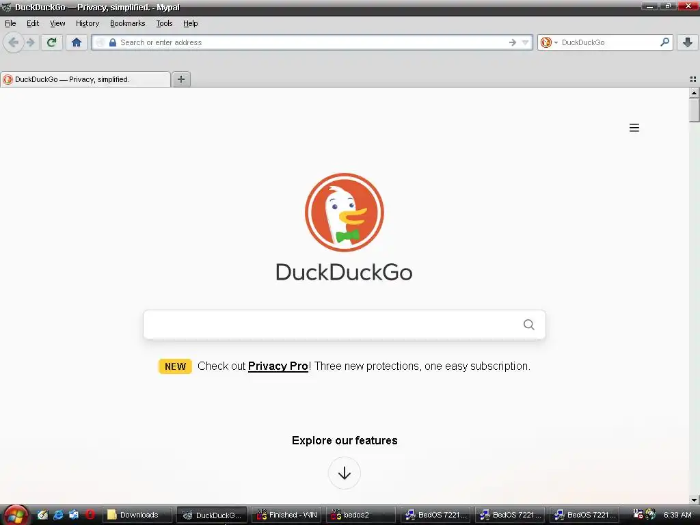Reload the current page

click(52, 42)
